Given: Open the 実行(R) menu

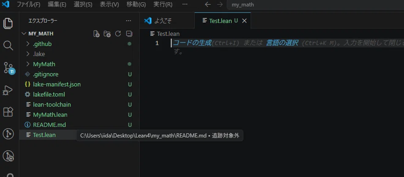Looking at the screenshot, I should click(163, 5).
